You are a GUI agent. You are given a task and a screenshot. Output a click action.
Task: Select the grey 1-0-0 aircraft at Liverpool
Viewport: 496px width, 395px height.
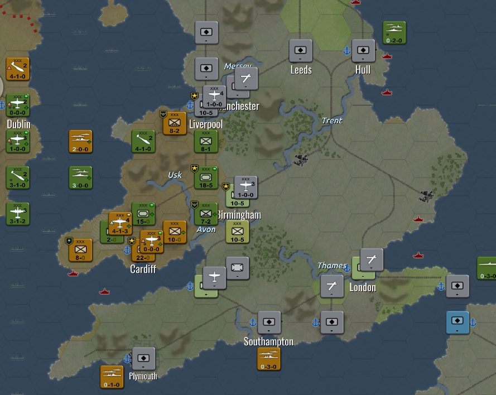click(214, 97)
